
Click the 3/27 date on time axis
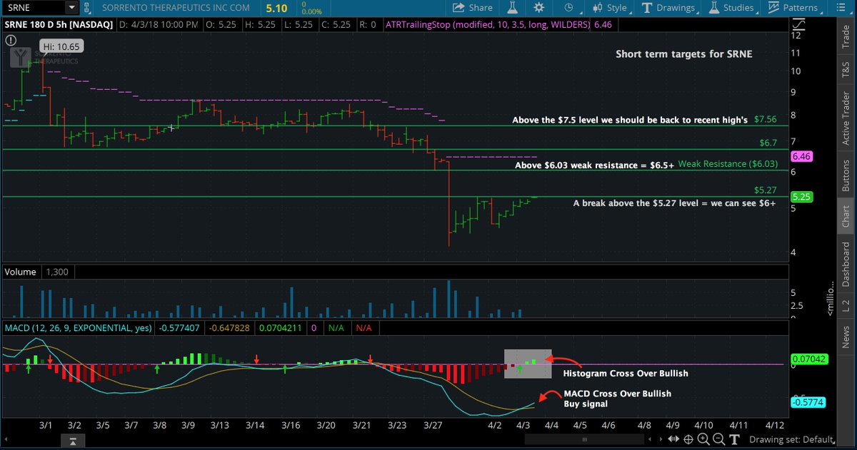click(x=432, y=424)
